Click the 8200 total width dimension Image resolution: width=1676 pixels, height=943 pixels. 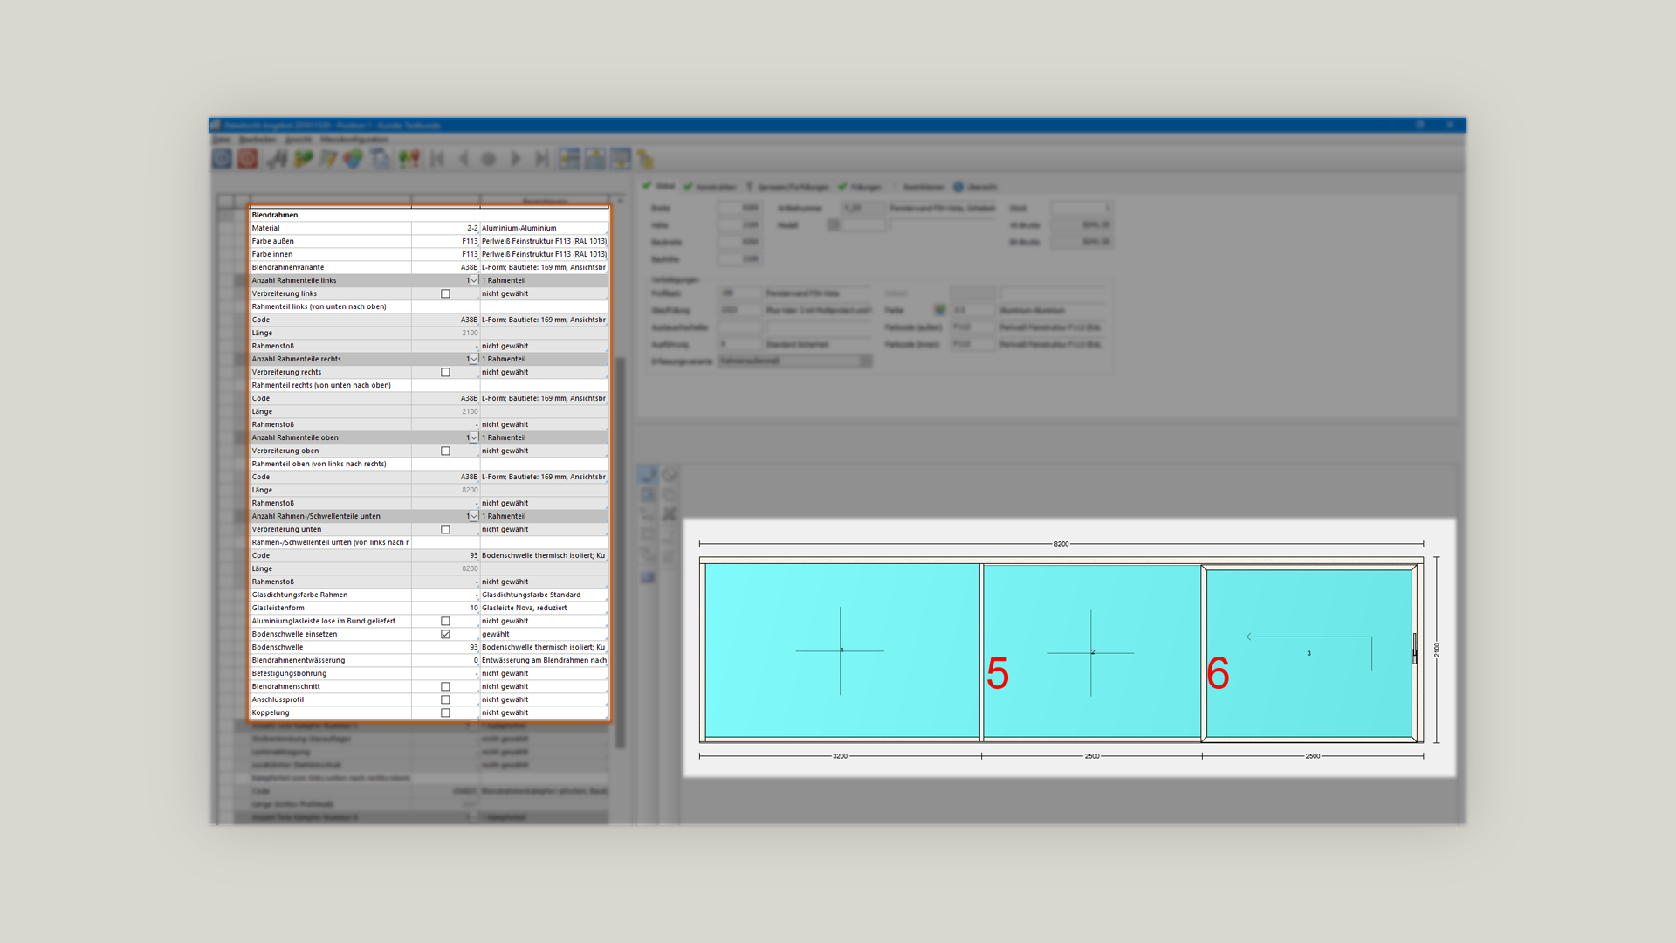coord(1061,544)
